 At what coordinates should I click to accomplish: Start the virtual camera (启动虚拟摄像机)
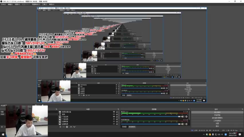[x=217, y=118]
